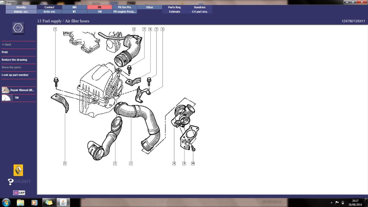Click Reduce the drawing
Screen dimensions: 368x207
pos(14,60)
